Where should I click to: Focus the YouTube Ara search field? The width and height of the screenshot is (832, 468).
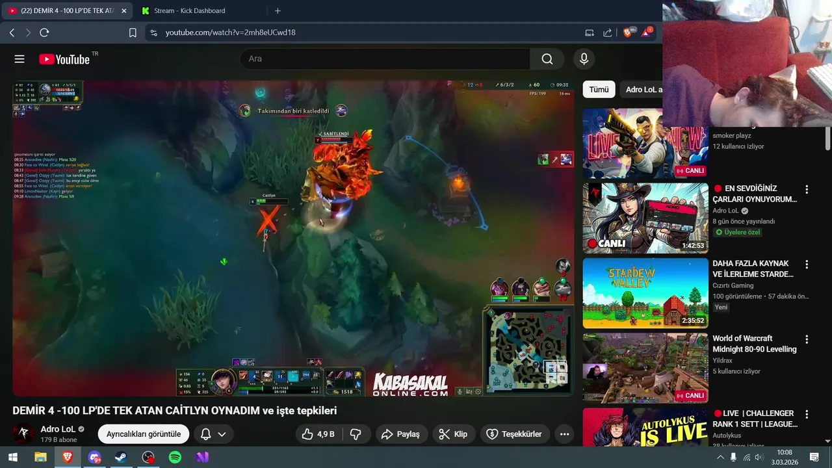point(385,59)
